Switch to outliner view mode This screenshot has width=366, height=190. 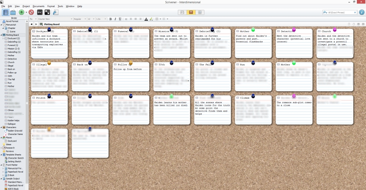(x=199, y=12)
